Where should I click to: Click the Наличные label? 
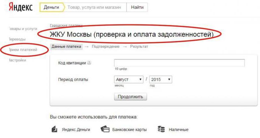pos(179,129)
